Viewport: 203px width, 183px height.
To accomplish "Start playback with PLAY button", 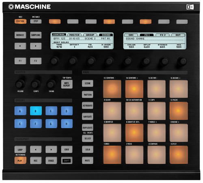I will click(x=20, y=161).
